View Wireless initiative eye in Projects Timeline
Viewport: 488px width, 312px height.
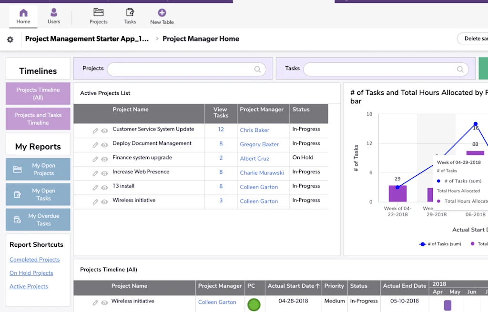tap(104, 302)
